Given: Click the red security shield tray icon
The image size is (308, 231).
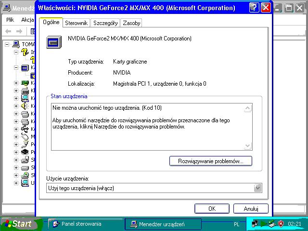Looking at the screenshot, I should (x=281, y=224).
